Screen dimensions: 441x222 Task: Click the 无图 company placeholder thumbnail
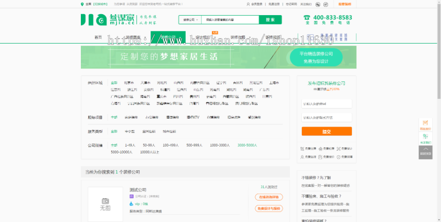point(105,204)
